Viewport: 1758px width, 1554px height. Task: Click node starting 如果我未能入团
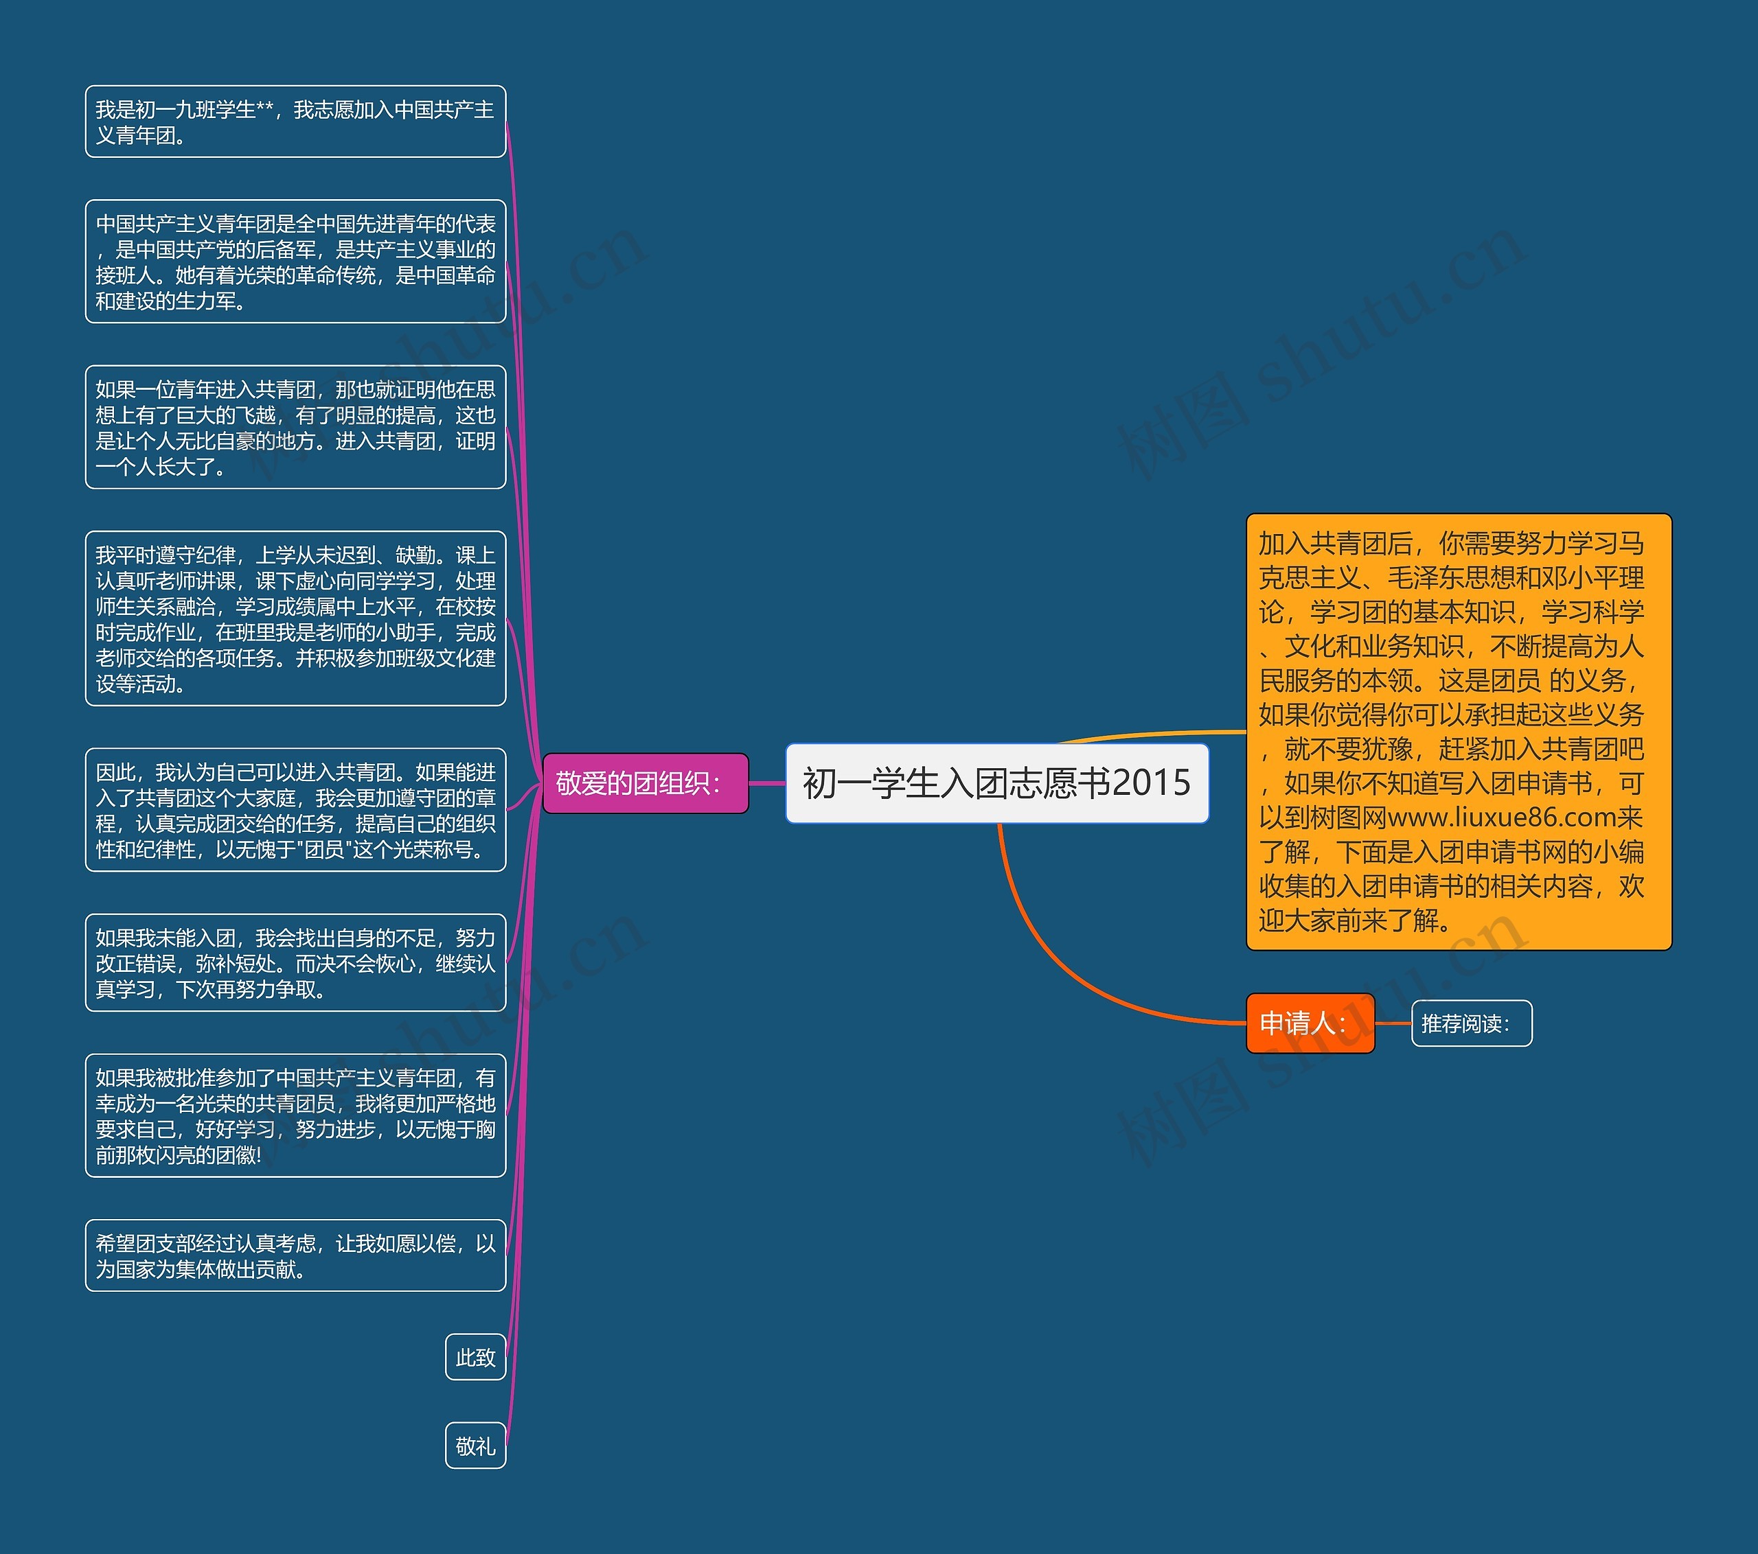(295, 962)
